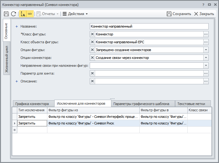Viewport: 219px width, 163px height.
Task: Open ellipsis button for Параметр для хинта
Action: coord(206,73)
